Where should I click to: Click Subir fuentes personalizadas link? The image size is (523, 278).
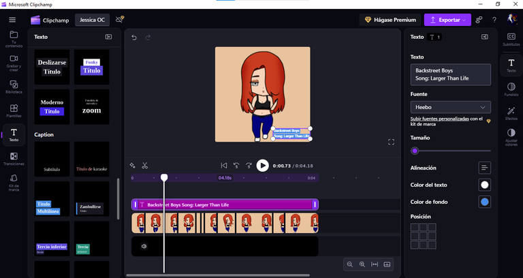pyautogui.click(x=440, y=119)
